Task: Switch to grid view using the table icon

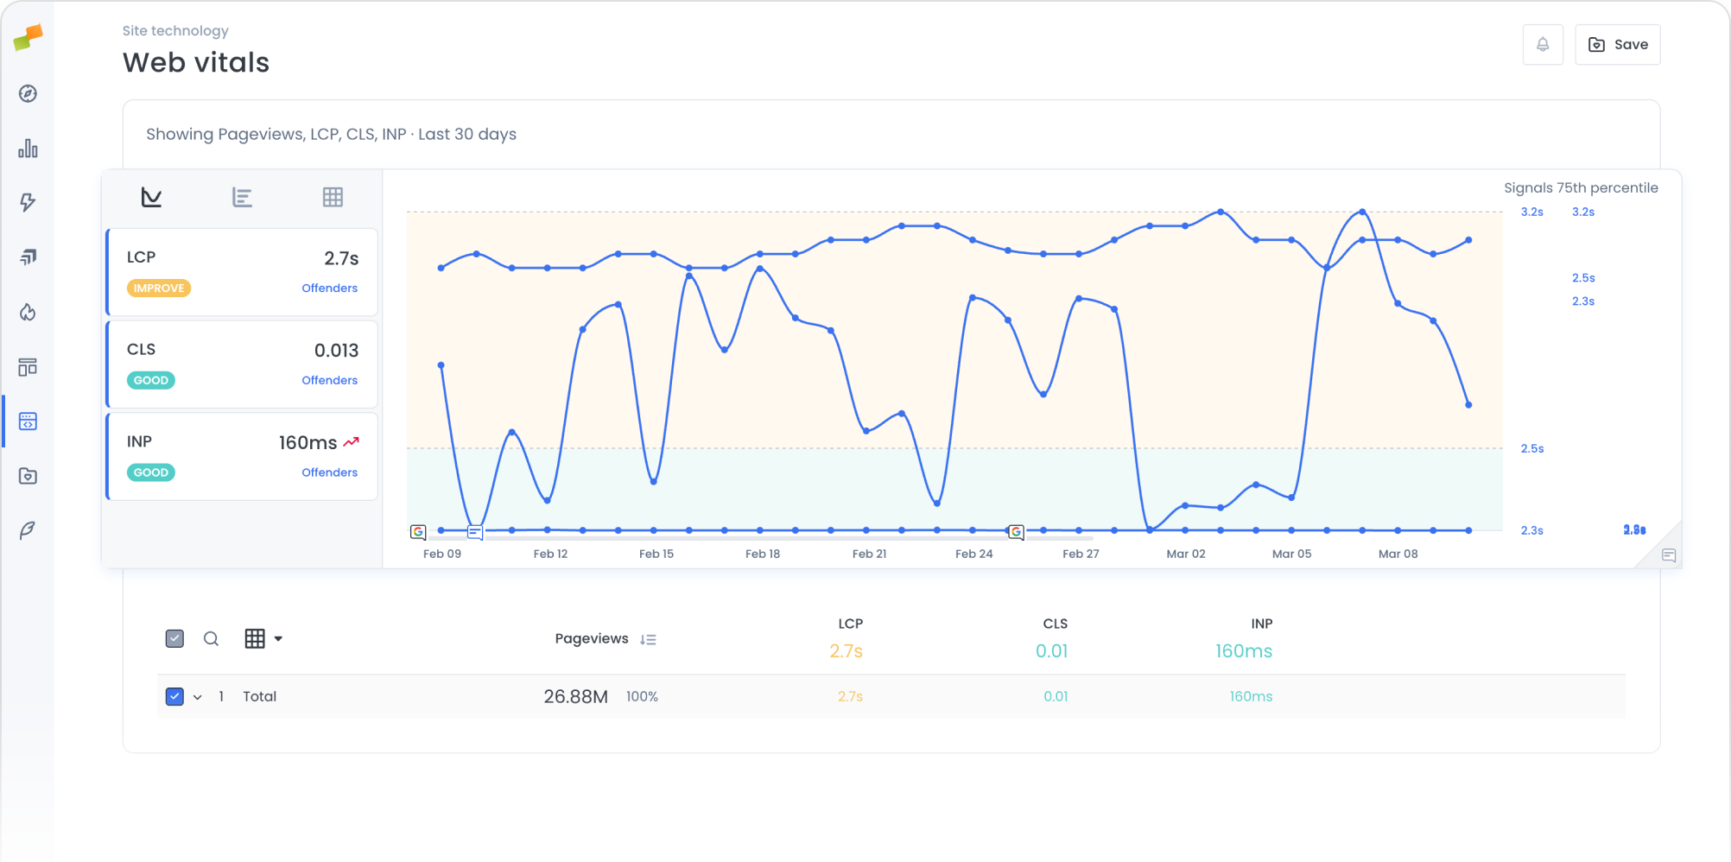Action: pyautogui.click(x=333, y=196)
